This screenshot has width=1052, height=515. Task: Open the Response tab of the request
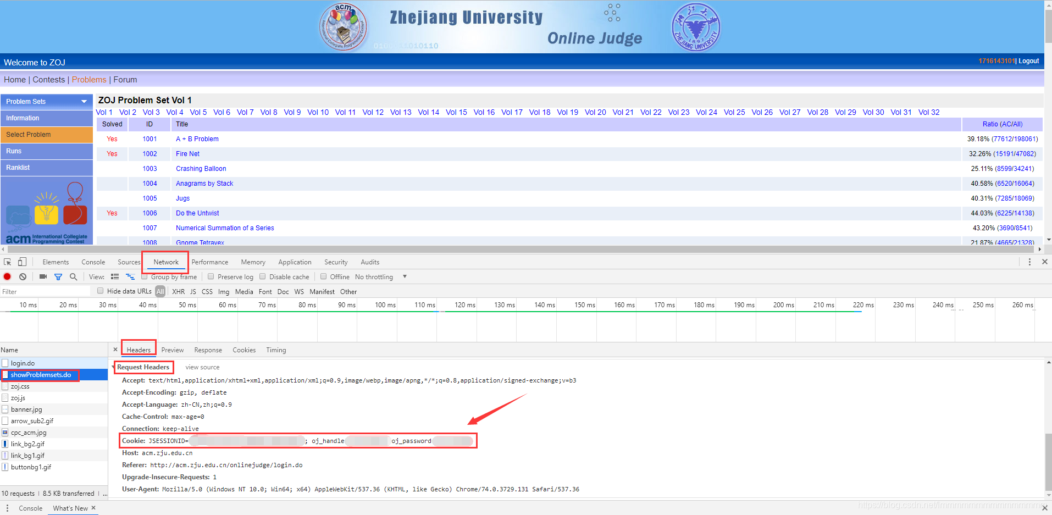point(208,350)
